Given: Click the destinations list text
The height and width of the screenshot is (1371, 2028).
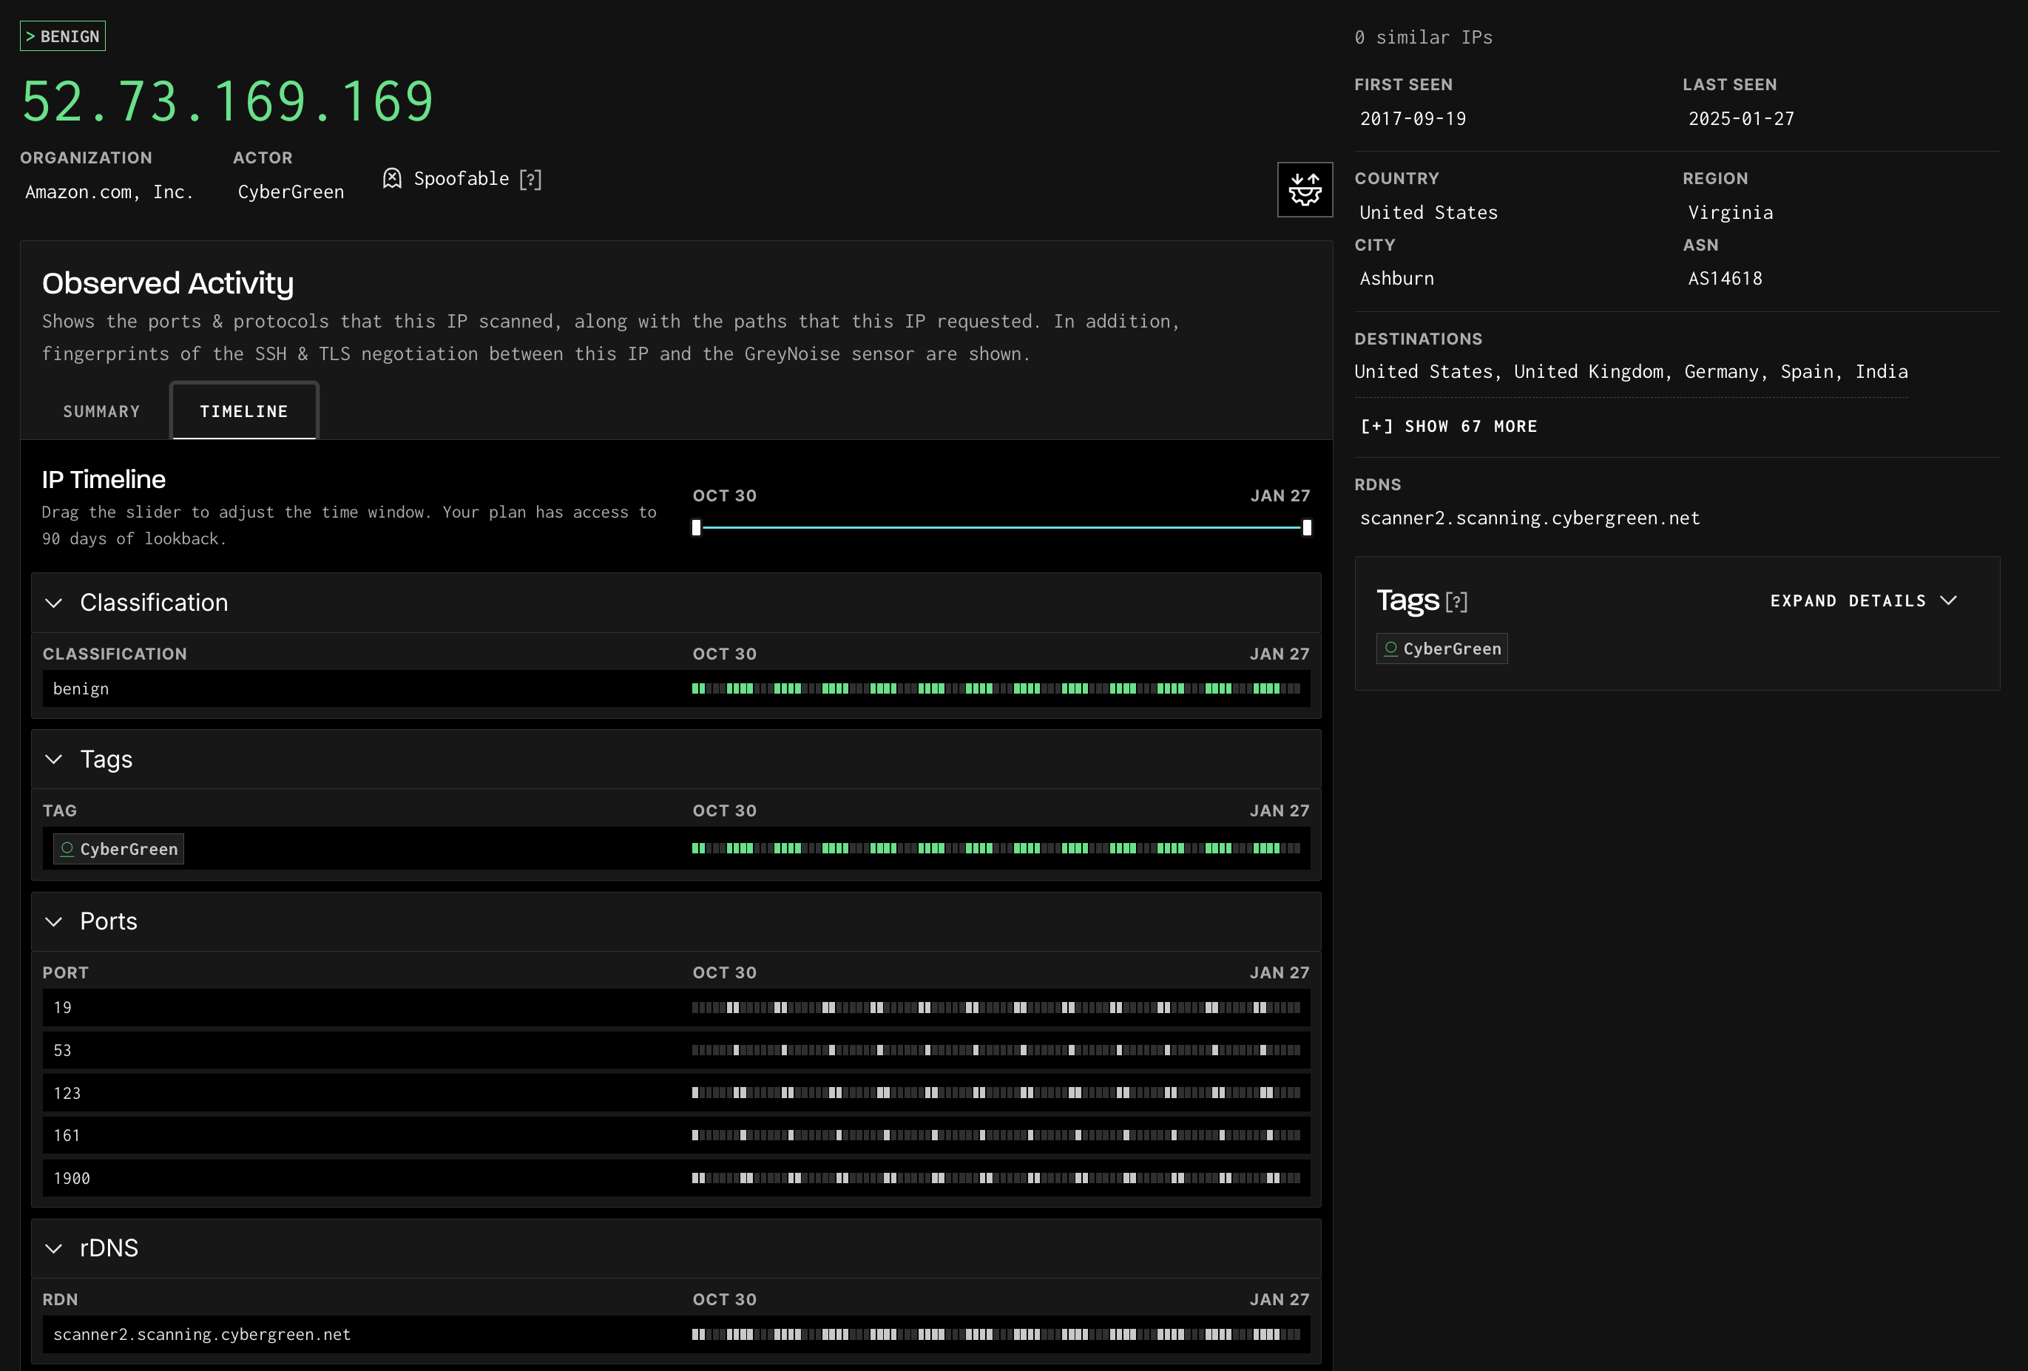Looking at the screenshot, I should [x=1631, y=372].
